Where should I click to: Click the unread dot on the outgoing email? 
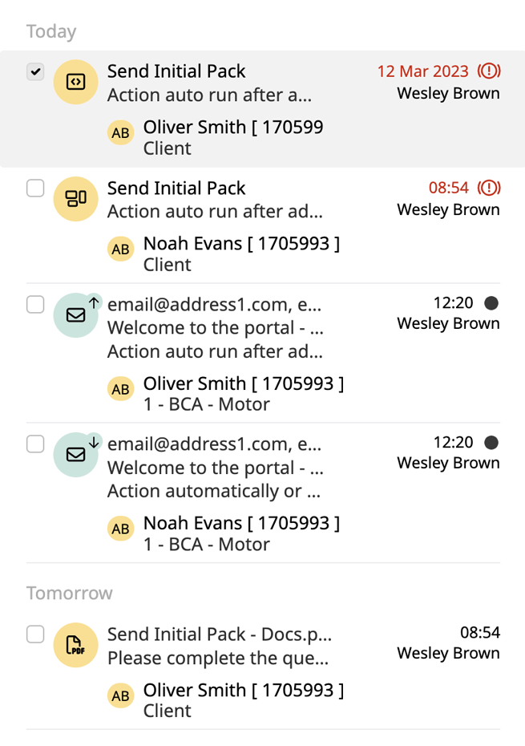pyautogui.click(x=491, y=303)
